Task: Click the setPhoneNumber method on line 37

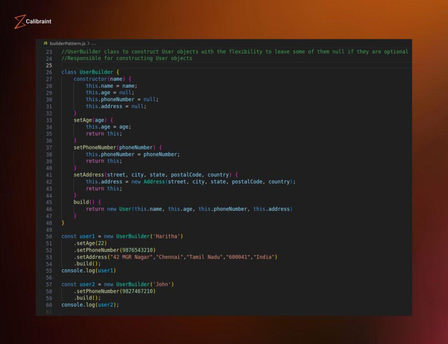Action: coord(95,147)
